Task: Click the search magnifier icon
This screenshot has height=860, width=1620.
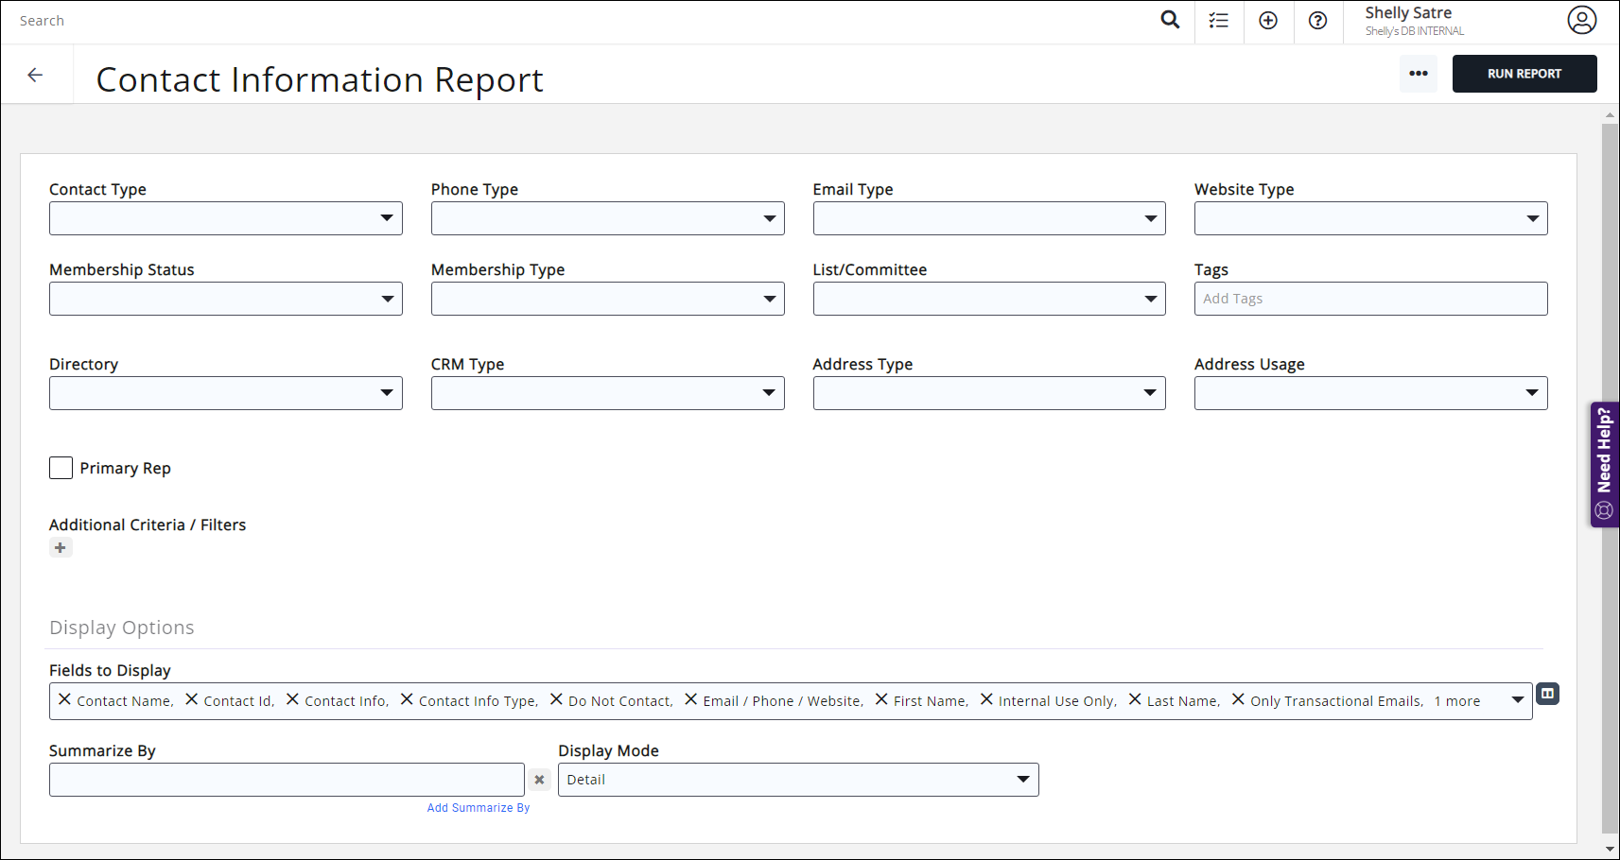Action: (1170, 20)
